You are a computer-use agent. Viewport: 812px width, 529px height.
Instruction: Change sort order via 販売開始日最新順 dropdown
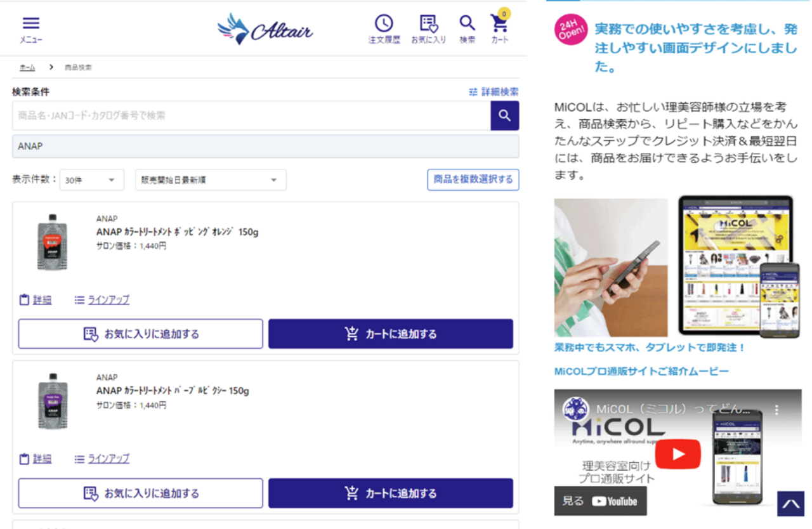209,180
